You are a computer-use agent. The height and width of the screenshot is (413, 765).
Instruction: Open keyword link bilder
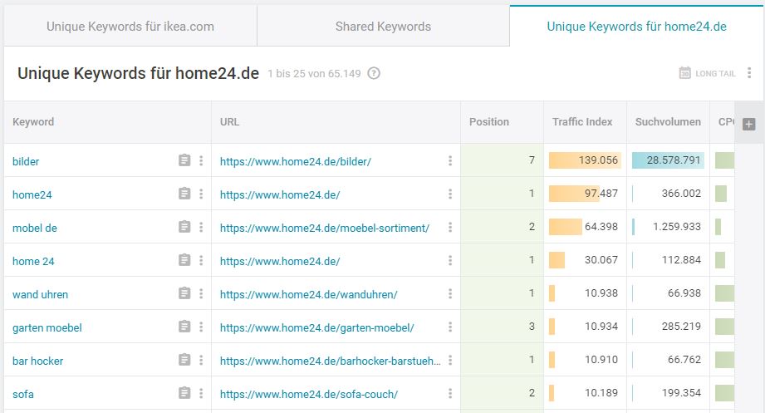[x=26, y=161]
